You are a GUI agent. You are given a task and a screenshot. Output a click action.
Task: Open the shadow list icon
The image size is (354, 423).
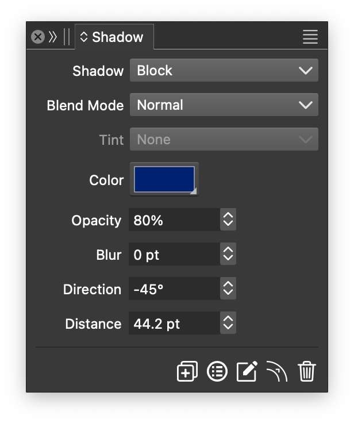point(217,371)
